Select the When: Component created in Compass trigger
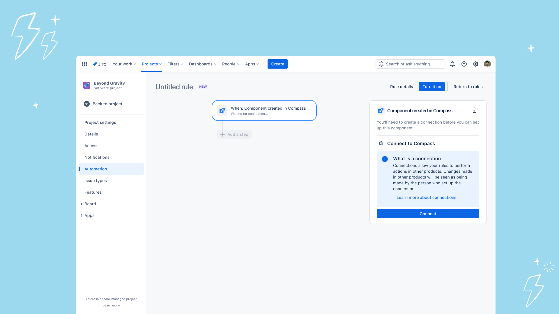Image resolution: width=559 pixels, height=314 pixels. tap(264, 110)
